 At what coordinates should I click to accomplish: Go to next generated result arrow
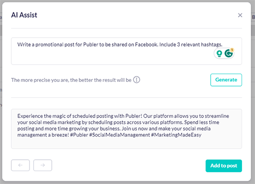click(x=42, y=165)
